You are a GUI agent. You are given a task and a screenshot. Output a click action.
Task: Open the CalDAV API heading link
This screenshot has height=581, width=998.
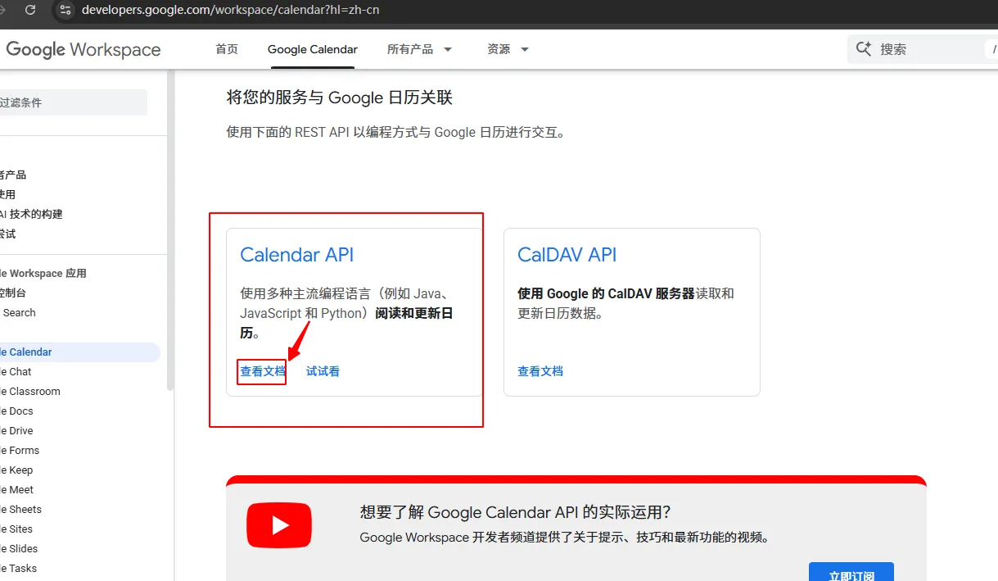[x=567, y=255]
